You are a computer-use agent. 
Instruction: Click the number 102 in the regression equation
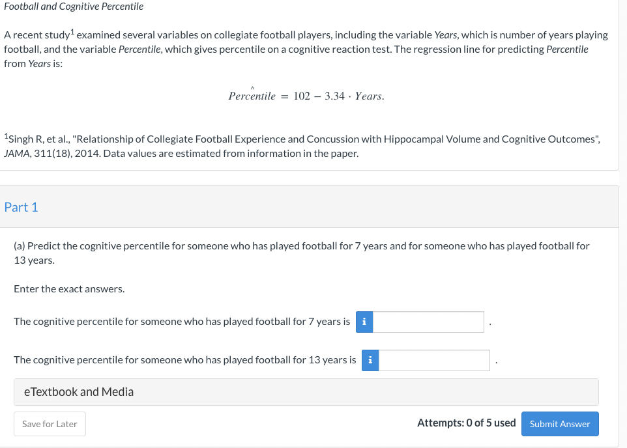302,96
